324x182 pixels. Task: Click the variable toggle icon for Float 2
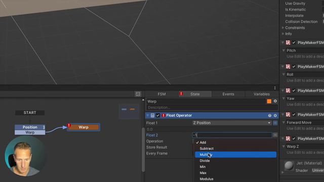[x=275, y=135]
